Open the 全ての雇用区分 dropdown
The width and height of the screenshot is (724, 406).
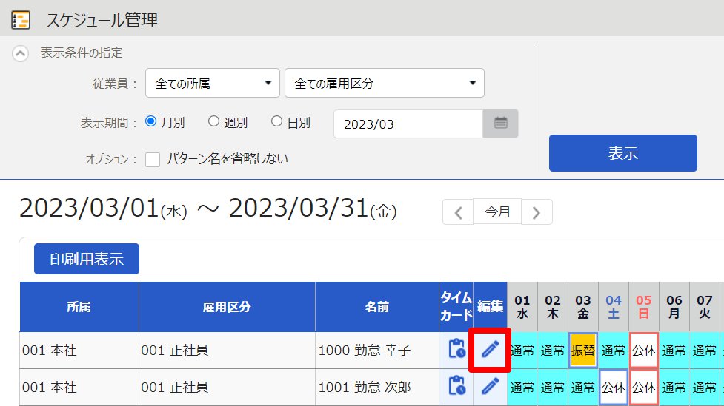(384, 83)
